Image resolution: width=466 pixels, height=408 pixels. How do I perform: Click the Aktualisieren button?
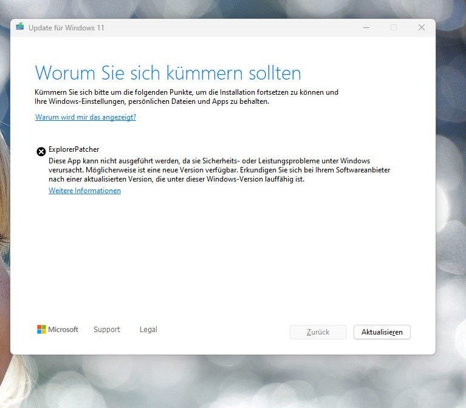382,332
